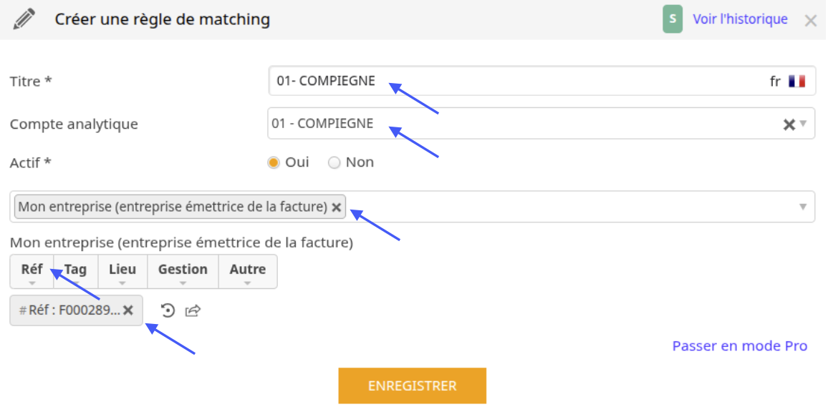Click the French flag language icon
828x407 pixels.
click(x=797, y=82)
